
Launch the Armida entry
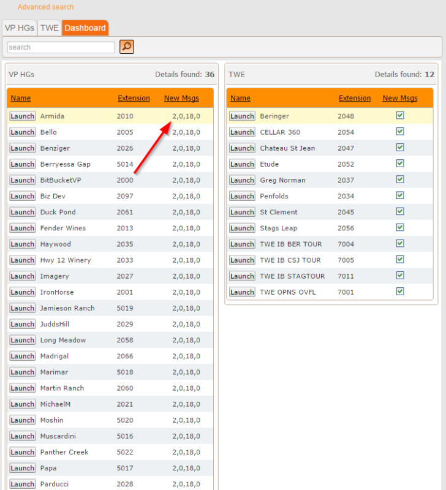tap(22, 116)
